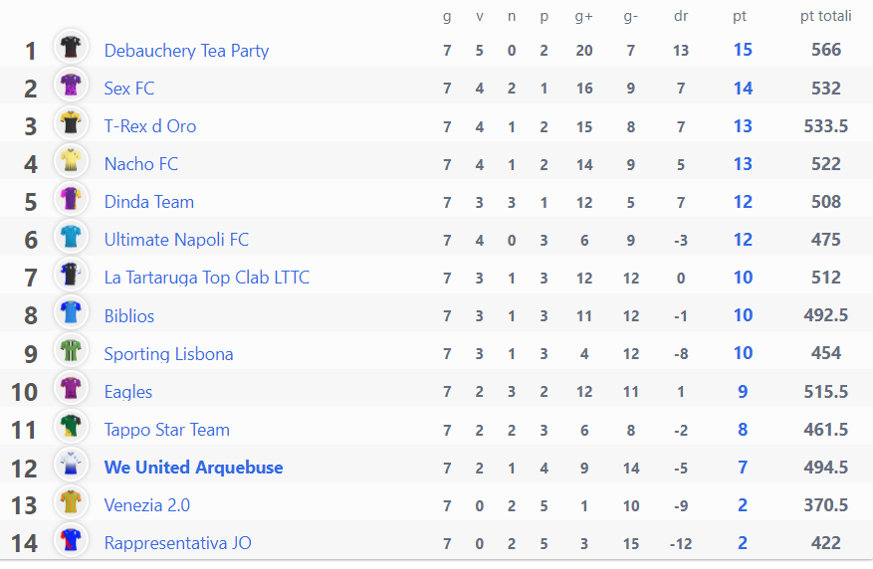
Task: Open La Tartaruga Top Clab LTTC link
Action: (x=207, y=278)
